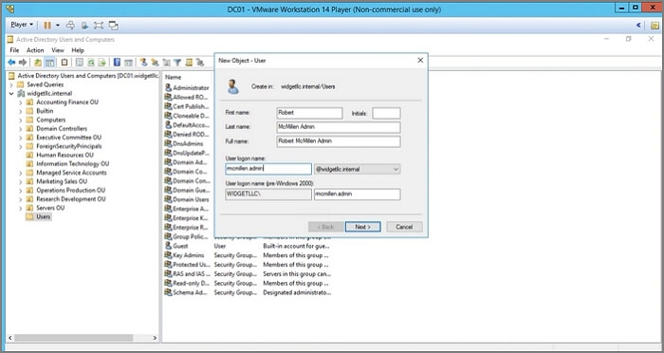
Task: Select Human Resources OU in the tree
Action: [x=65, y=155]
